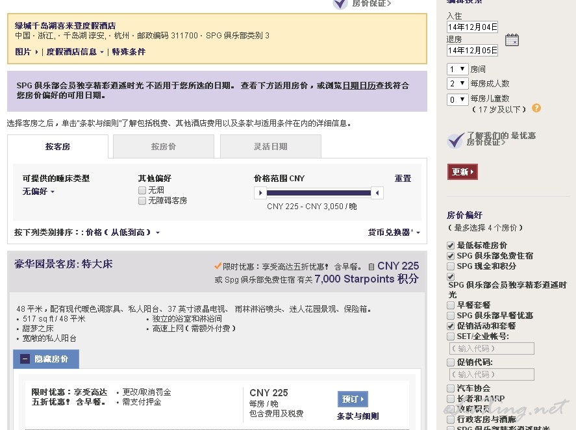This screenshot has height=430, width=576.
Task: Expand the 无偏好 bed type dropdown
Action: [x=38, y=192]
